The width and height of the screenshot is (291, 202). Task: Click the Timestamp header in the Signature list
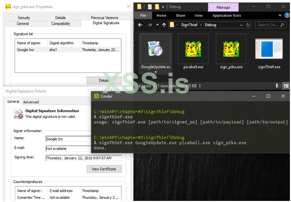[x=100, y=43]
